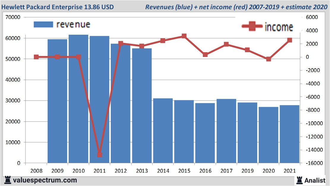Click the Hewlett Packard Enterprise title

(58, 7)
